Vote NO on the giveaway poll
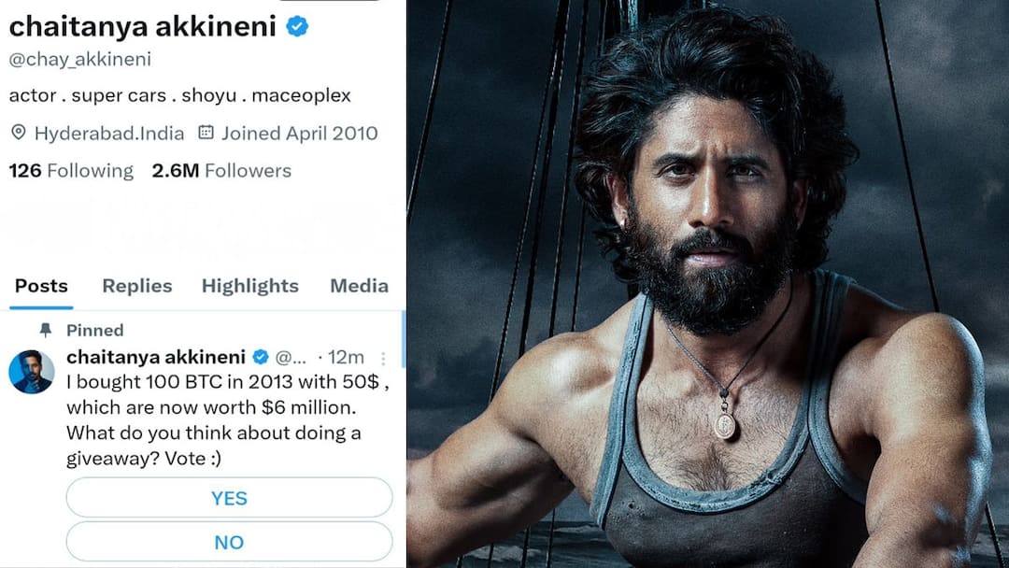The width and height of the screenshot is (1009, 568). tap(229, 542)
